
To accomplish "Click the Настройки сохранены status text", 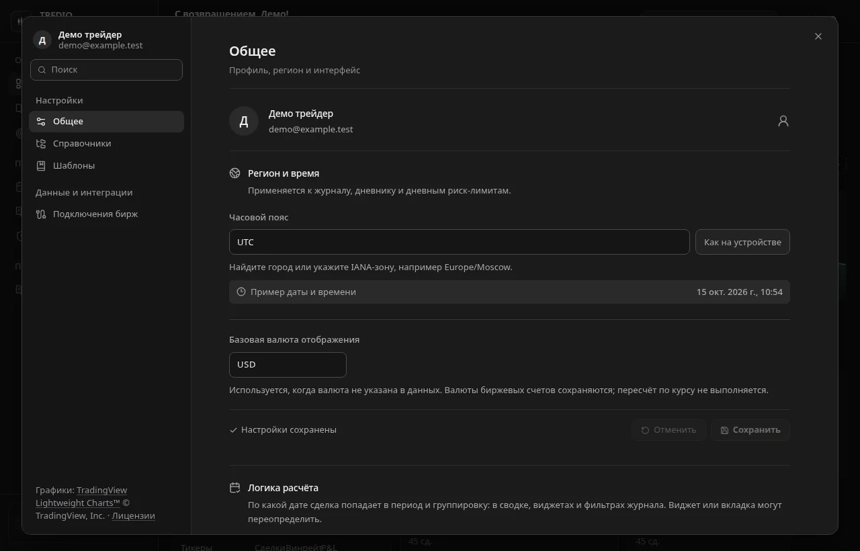I will point(289,430).
